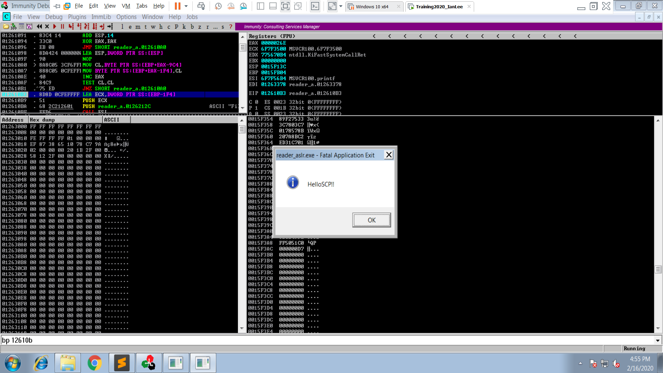This screenshot has width=663, height=373.
Task: Click stack pane vertical scrollbar thumb
Action: click(x=658, y=269)
